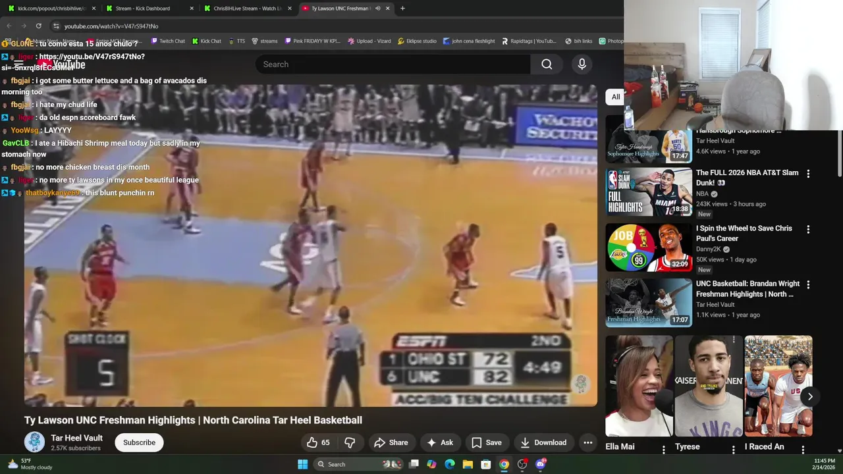Open the Share dialog for this video
The height and width of the screenshot is (474, 843).
tap(391, 442)
